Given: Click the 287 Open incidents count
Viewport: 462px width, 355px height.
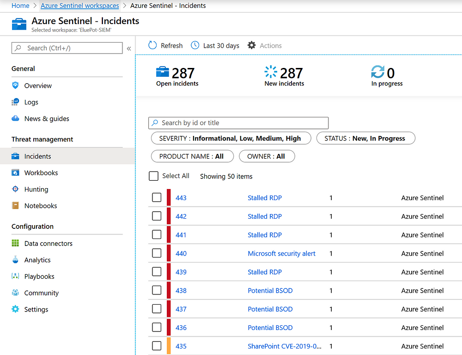Looking at the screenshot, I should click(x=183, y=73).
